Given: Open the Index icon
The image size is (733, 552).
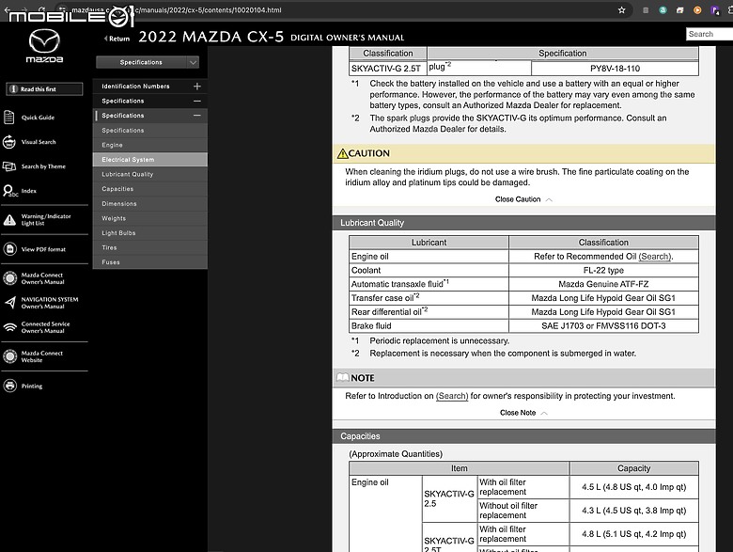Looking at the screenshot, I should tap(9, 191).
